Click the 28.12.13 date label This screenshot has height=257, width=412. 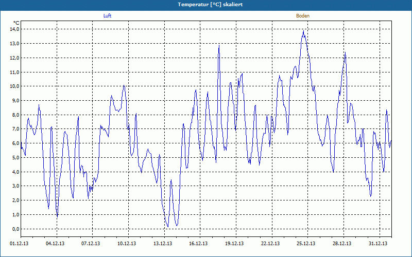pyautogui.click(x=342, y=243)
